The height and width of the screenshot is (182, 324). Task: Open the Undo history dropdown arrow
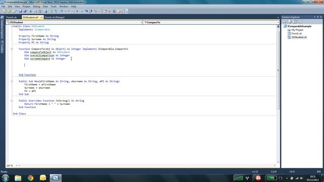click(65, 11)
